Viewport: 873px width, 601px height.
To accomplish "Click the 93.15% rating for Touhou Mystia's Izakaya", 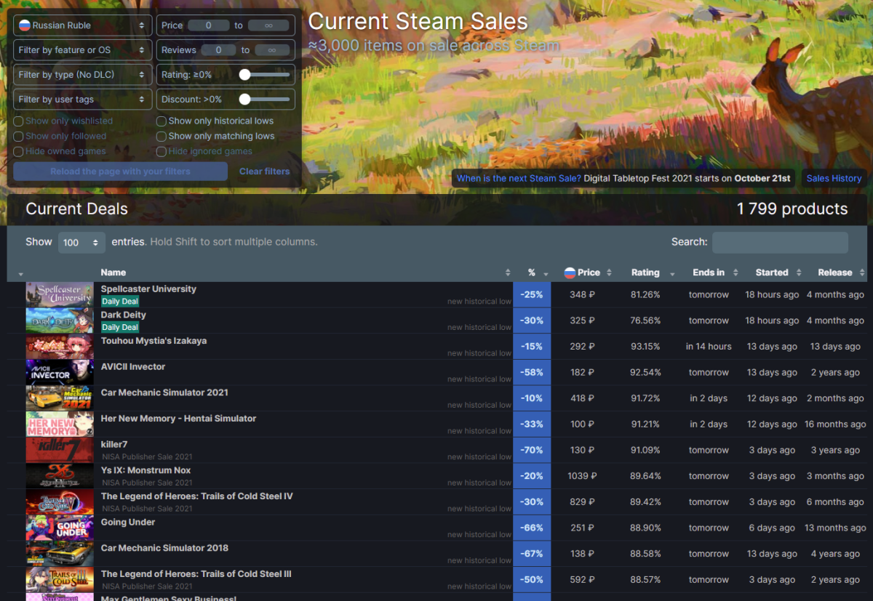I will [x=645, y=347].
